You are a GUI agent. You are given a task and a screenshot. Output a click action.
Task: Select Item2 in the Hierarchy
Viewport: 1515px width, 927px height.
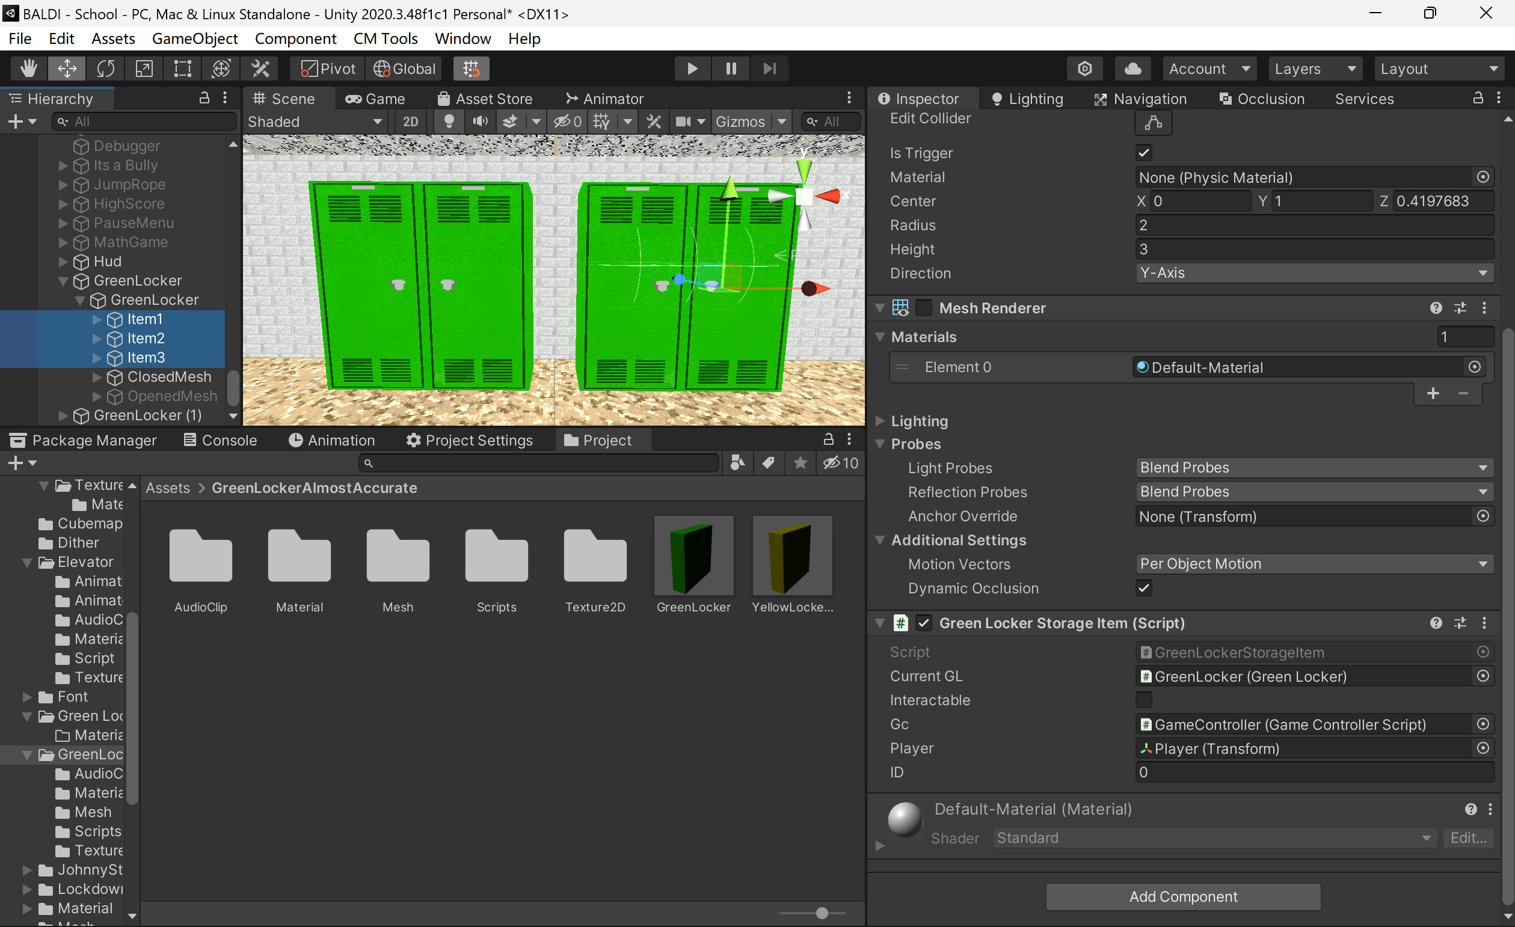(145, 338)
